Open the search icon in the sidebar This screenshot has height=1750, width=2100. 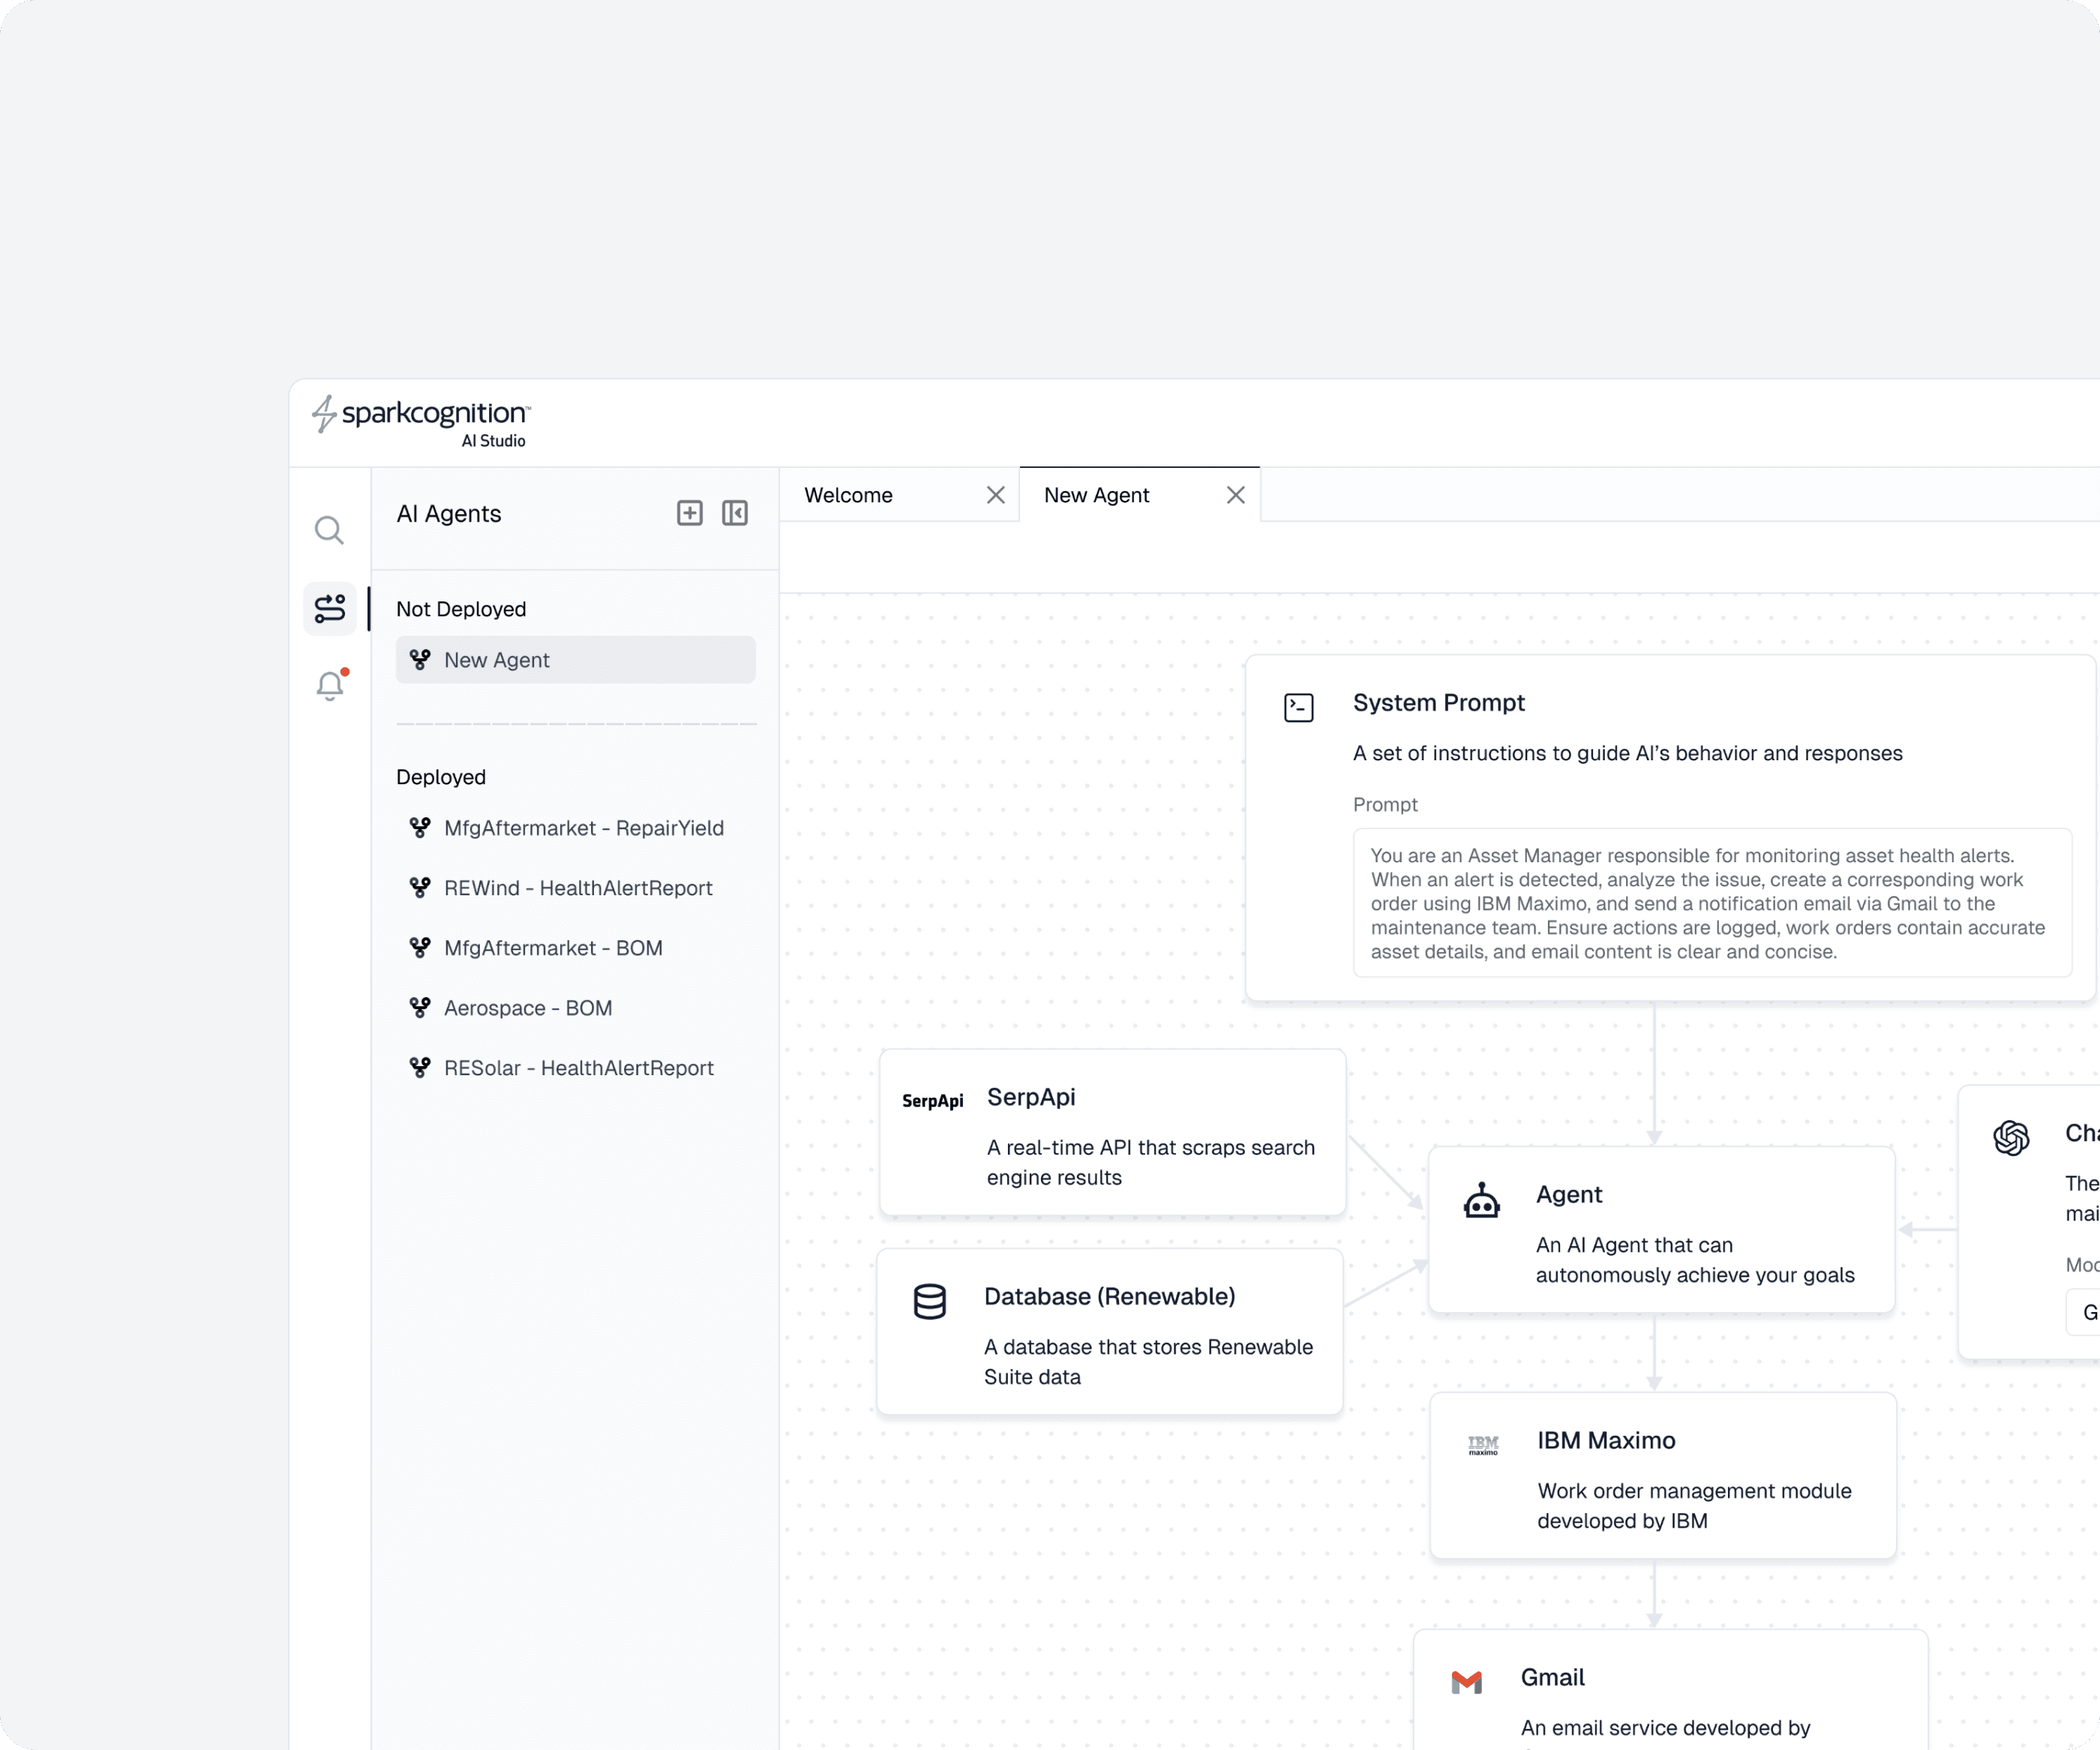coord(329,530)
